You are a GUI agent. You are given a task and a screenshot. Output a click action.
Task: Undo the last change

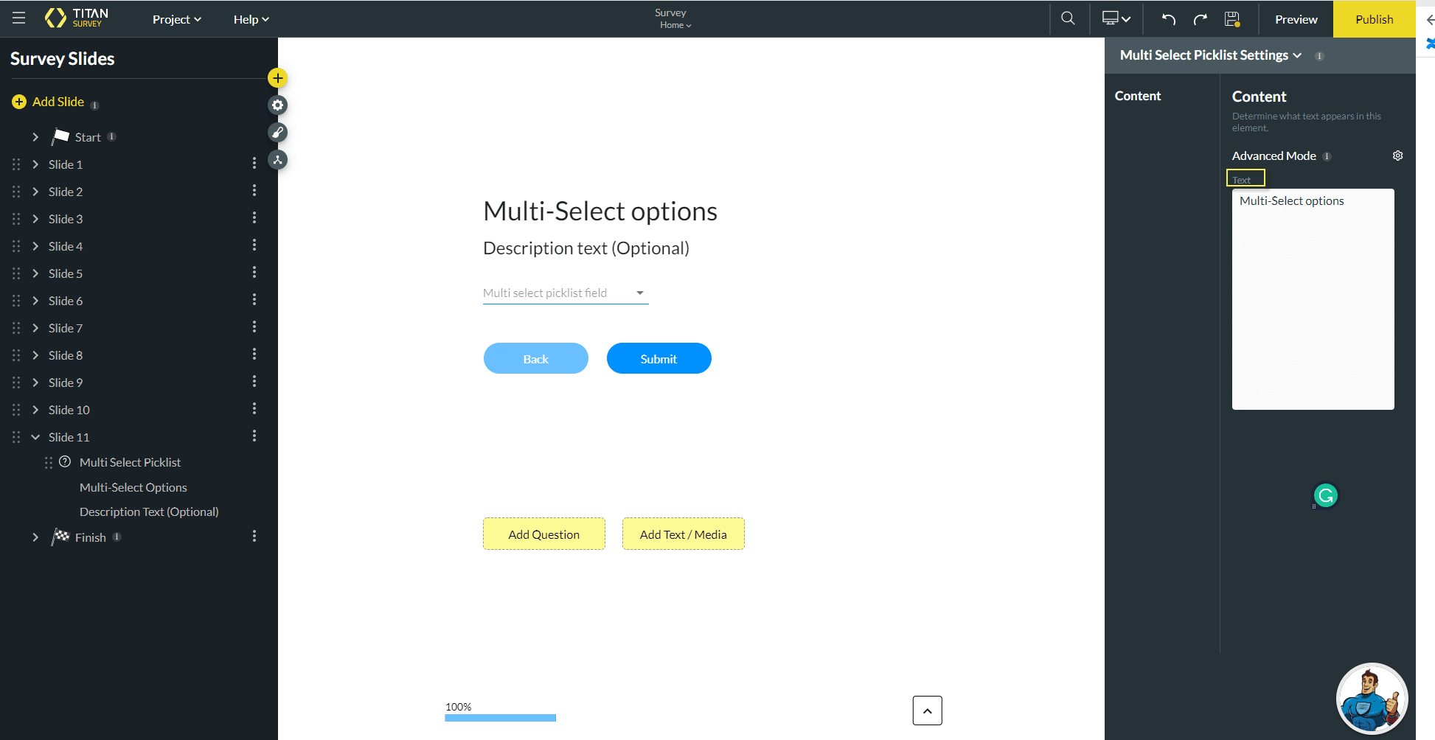[x=1168, y=18]
